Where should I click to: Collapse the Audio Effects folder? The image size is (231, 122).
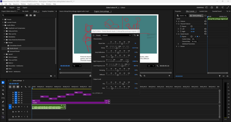3,25
